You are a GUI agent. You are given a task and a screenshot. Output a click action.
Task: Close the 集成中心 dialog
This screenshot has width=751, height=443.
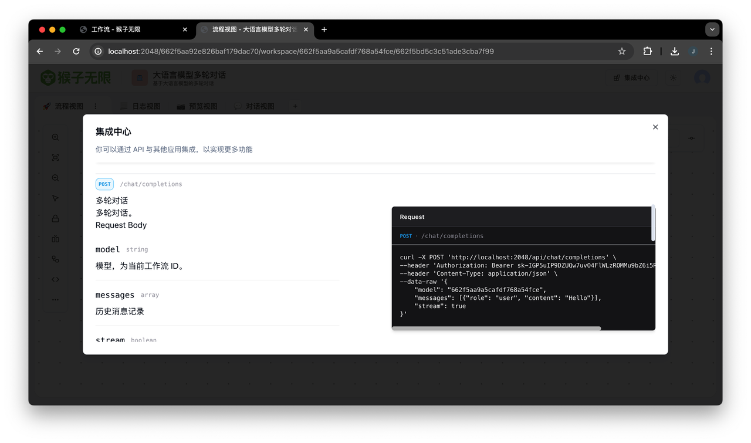[x=655, y=127]
